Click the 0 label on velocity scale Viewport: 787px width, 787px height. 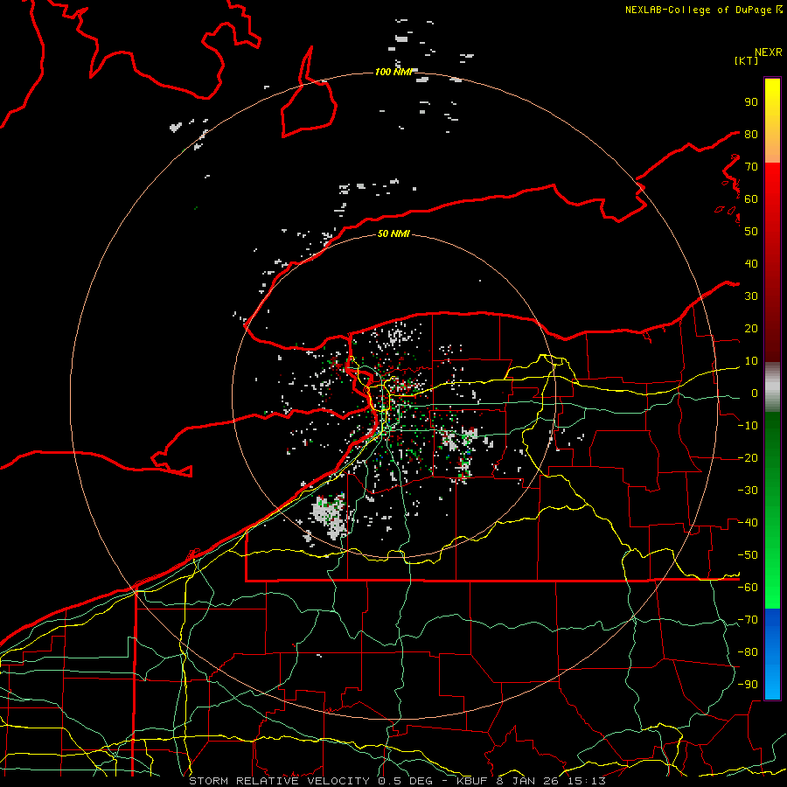755,393
